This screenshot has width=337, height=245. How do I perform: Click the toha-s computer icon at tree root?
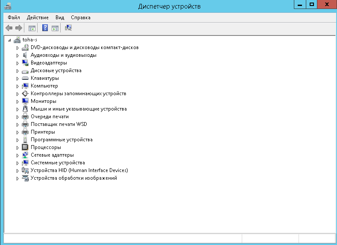(17, 40)
